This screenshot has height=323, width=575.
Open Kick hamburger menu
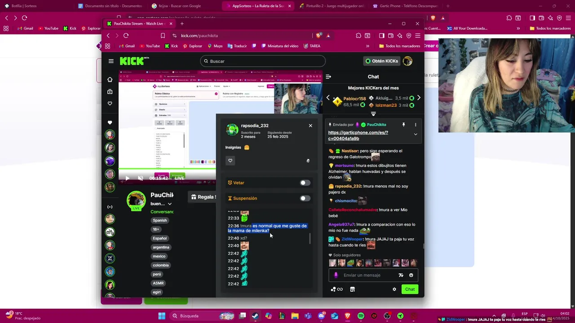coord(111,61)
